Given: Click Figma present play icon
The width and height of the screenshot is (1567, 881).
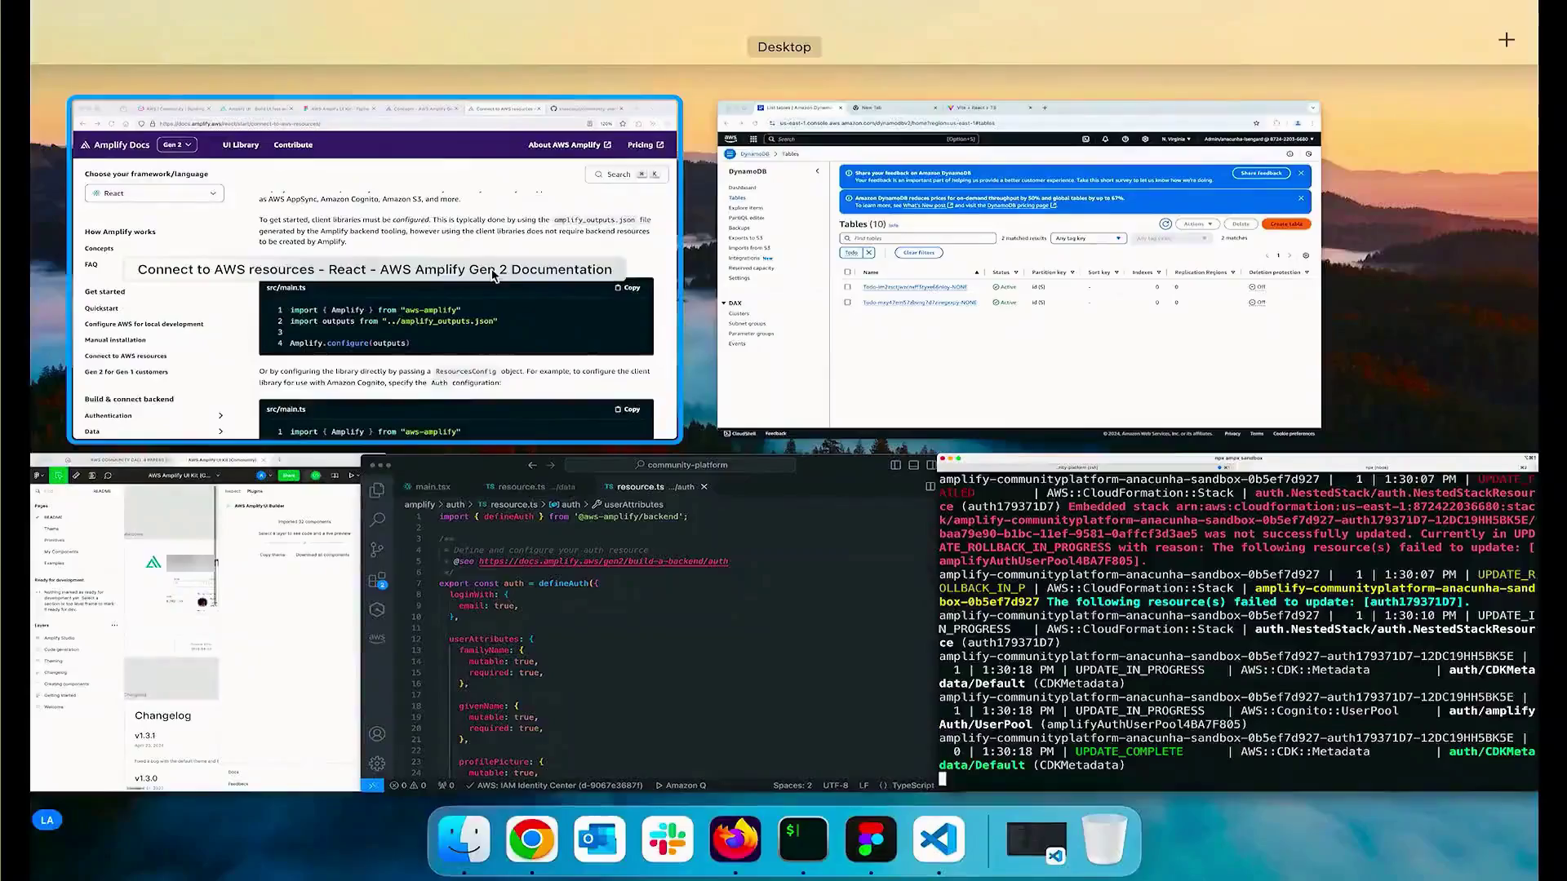Looking at the screenshot, I should click(353, 476).
